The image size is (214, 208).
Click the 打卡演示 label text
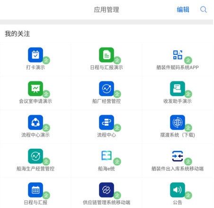pyautogui.click(x=36, y=67)
